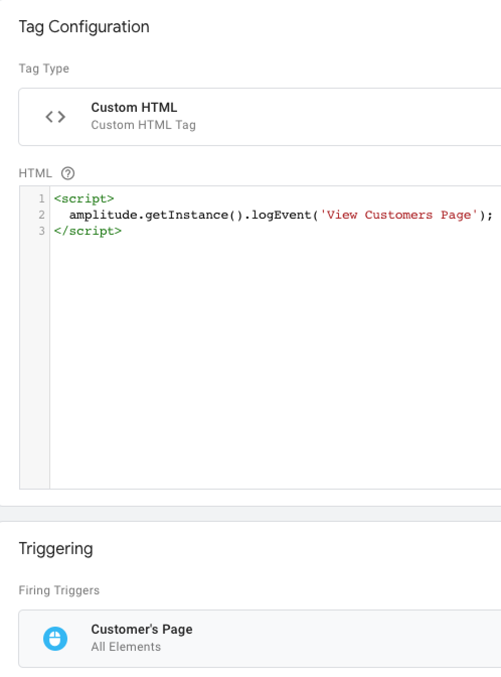Click the HTML field label
Viewport: 501px width, 677px height.
click(x=35, y=173)
